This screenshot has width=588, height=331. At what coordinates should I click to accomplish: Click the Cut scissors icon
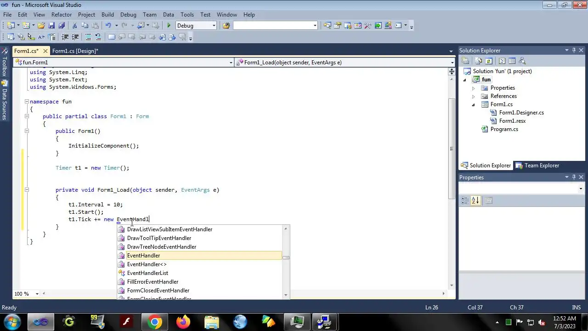74,25
